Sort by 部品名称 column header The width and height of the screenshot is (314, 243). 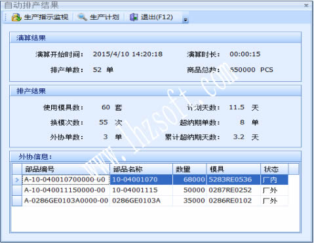point(141,169)
